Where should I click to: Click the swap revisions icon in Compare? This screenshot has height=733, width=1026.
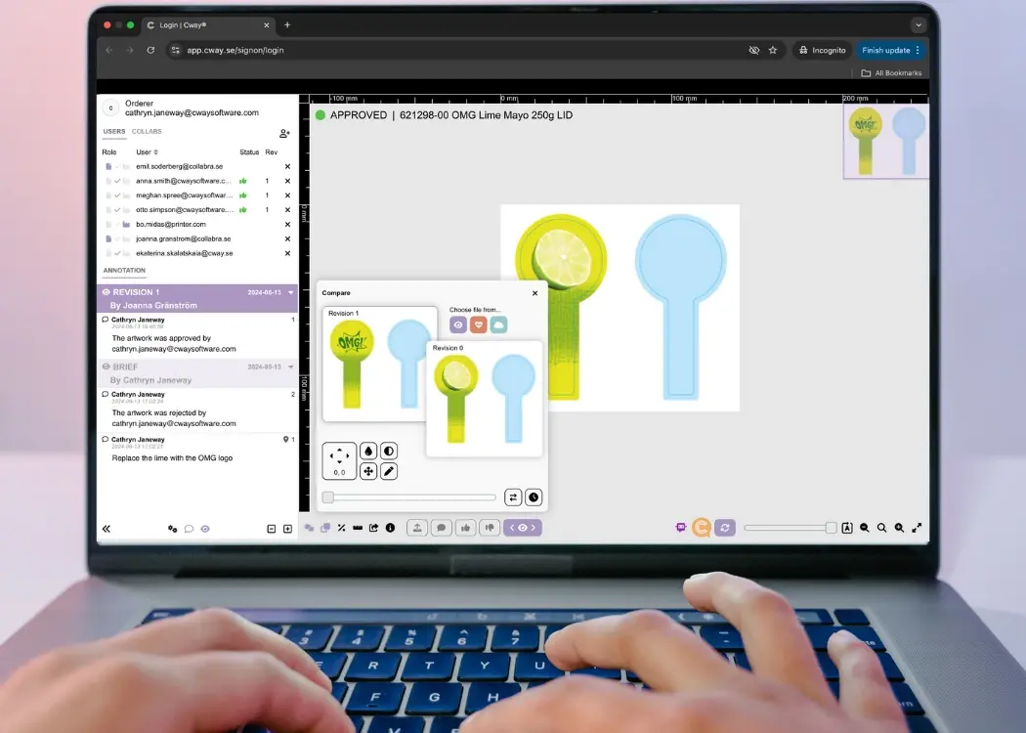[x=513, y=497]
